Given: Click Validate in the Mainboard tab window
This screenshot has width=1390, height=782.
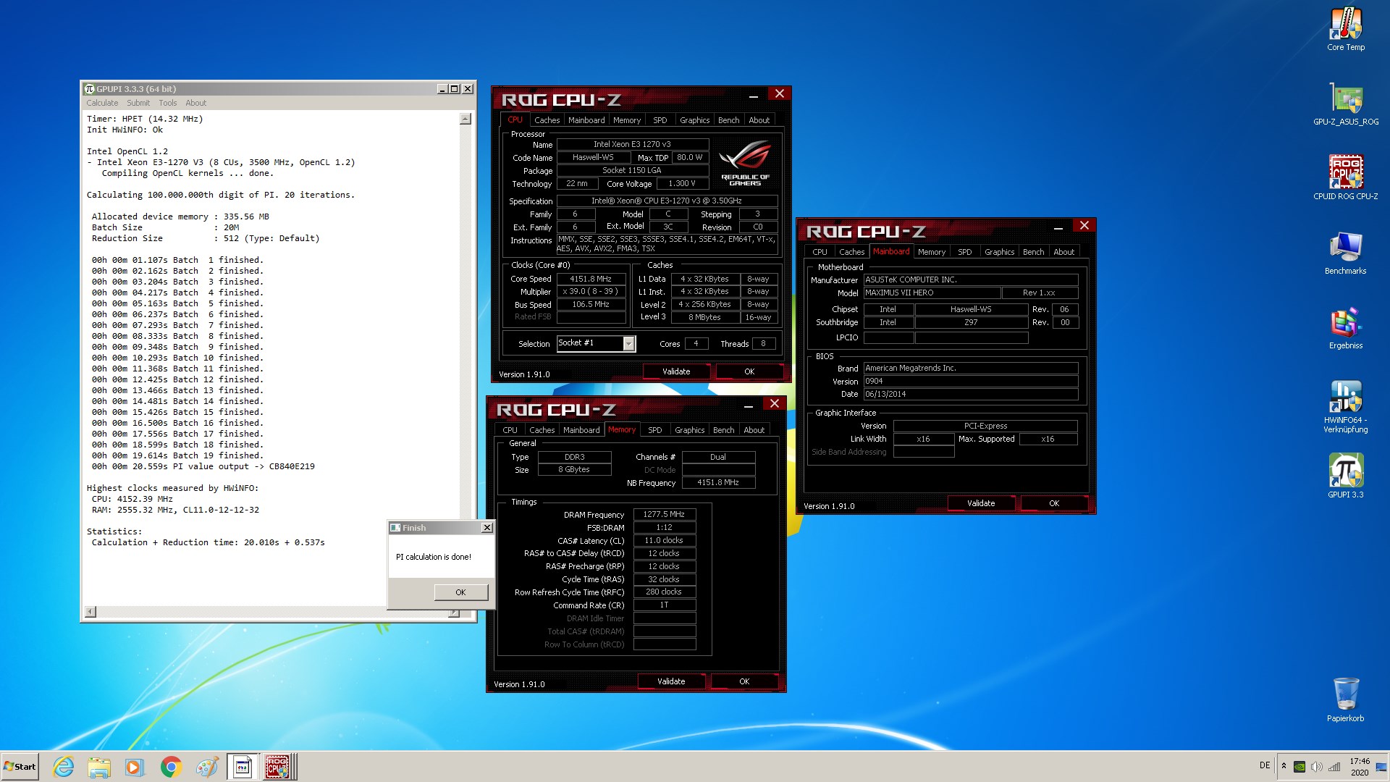Looking at the screenshot, I should click(981, 503).
